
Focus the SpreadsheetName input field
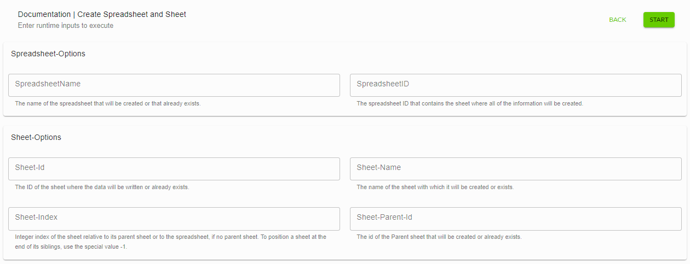pyautogui.click(x=174, y=85)
